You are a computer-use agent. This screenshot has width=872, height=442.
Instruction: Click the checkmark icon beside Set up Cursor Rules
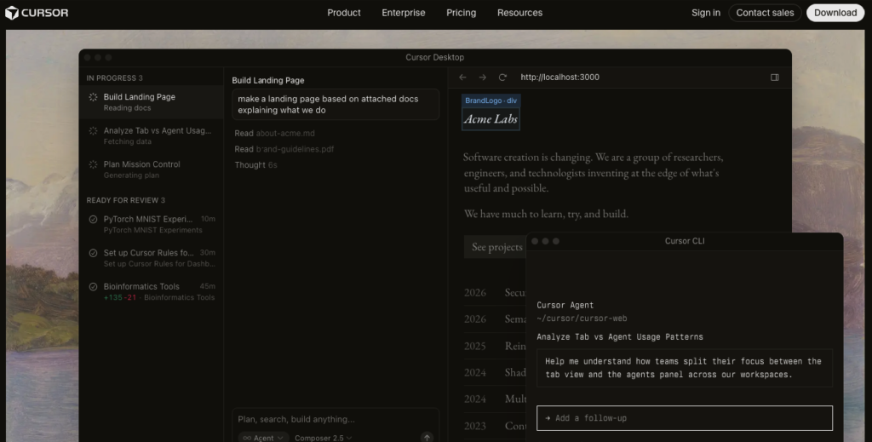(93, 253)
